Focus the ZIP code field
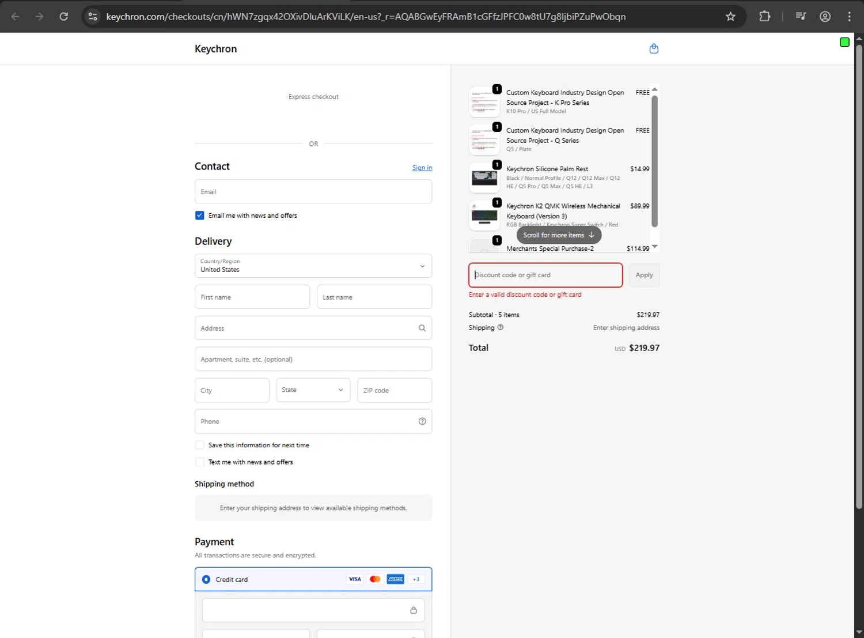Viewport: 864px width, 638px height. 395,390
